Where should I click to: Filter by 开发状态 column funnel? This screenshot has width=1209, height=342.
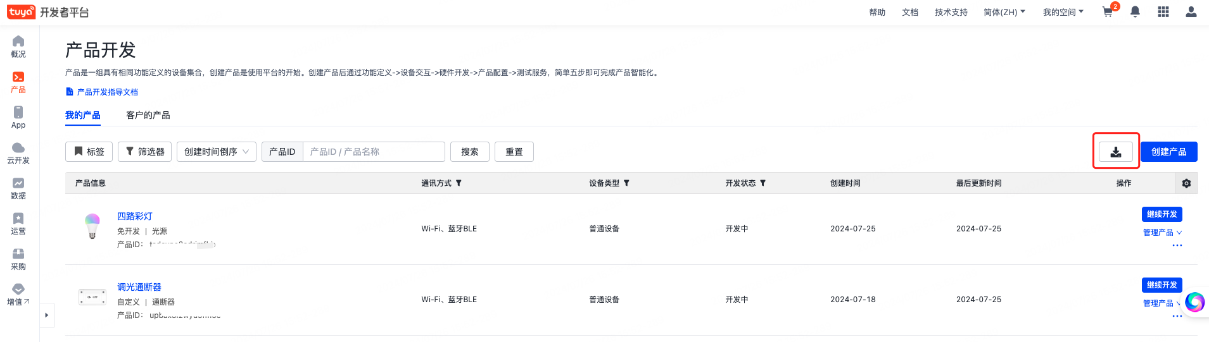pos(763,183)
